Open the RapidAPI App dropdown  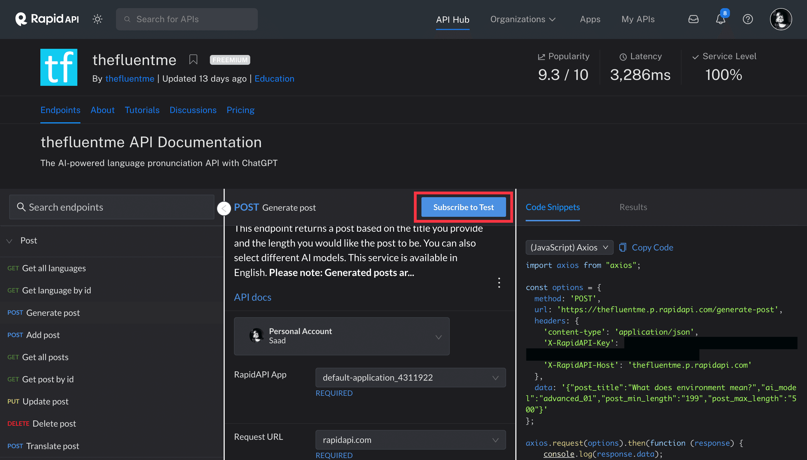pyautogui.click(x=411, y=378)
